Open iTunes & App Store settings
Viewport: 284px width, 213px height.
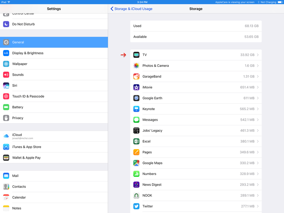[54, 147]
